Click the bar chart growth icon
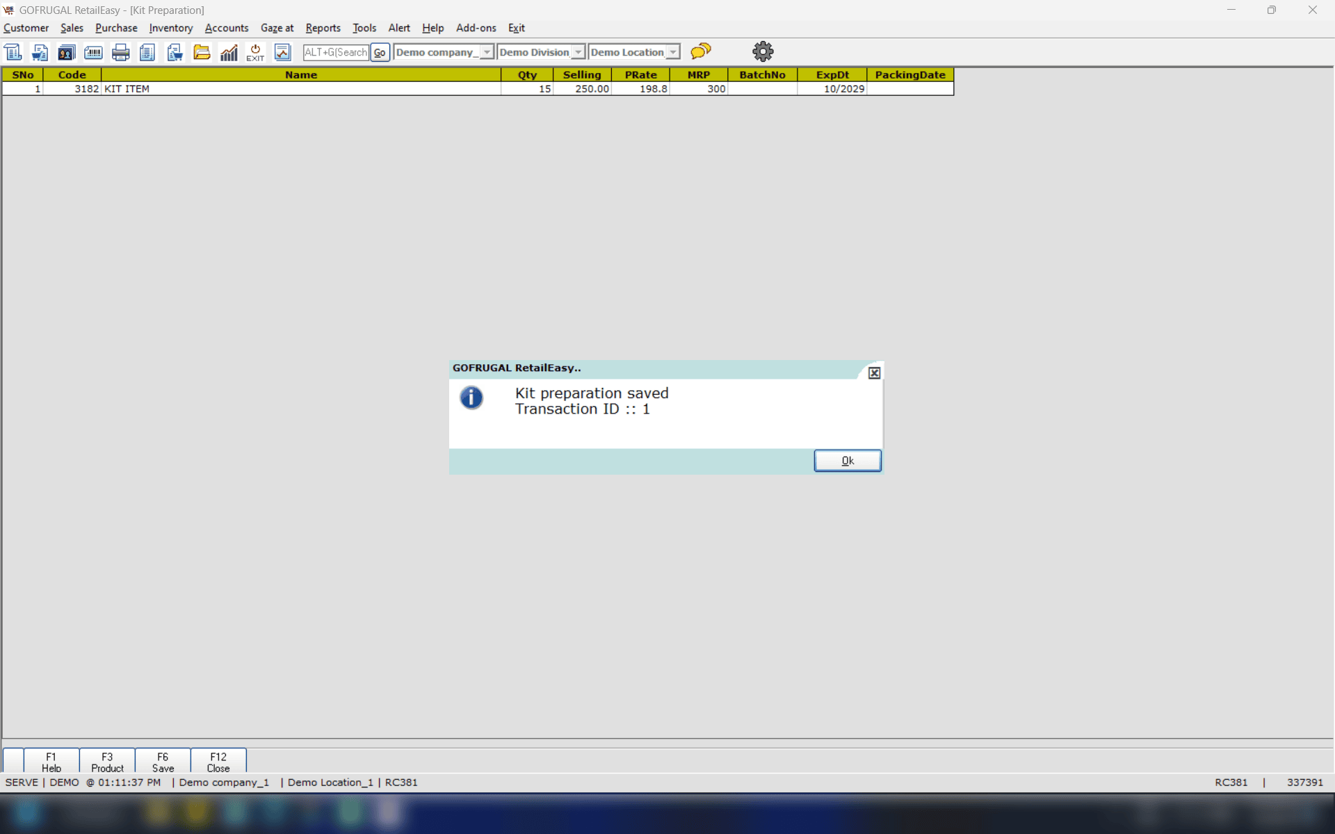This screenshot has width=1335, height=834. pyautogui.click(x=229, y=52)
